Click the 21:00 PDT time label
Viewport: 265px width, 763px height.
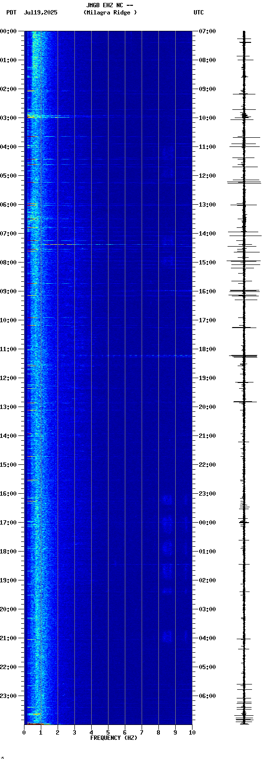[9, 638]
